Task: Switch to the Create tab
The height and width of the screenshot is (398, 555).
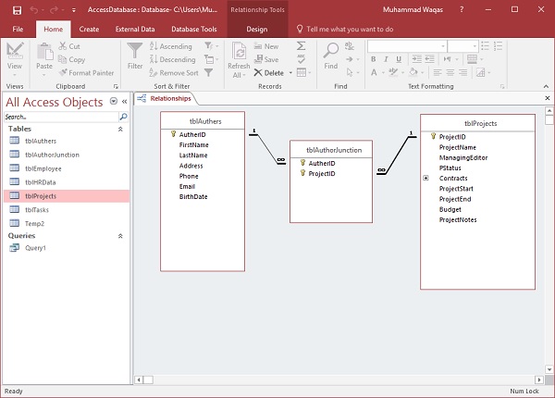Action: point(90,29)
